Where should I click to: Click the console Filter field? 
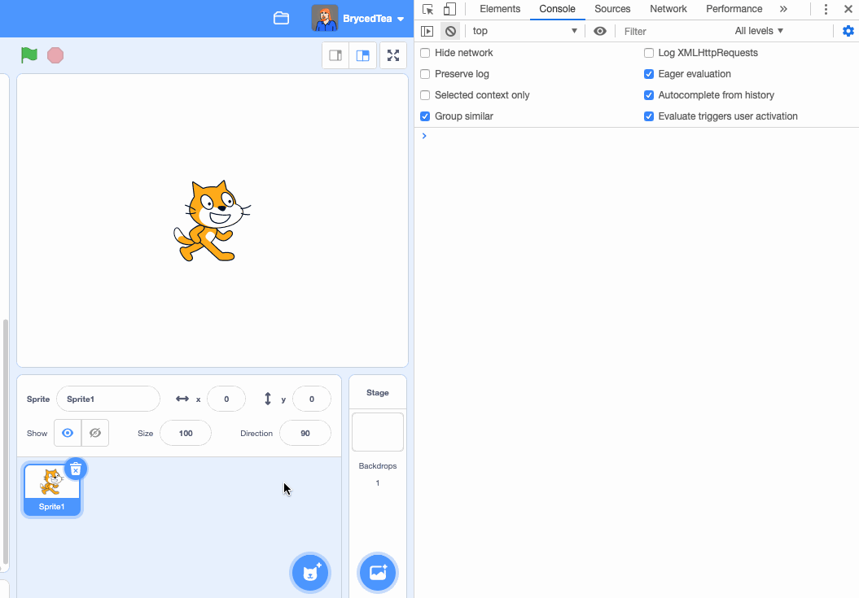(x=674, y=31)
